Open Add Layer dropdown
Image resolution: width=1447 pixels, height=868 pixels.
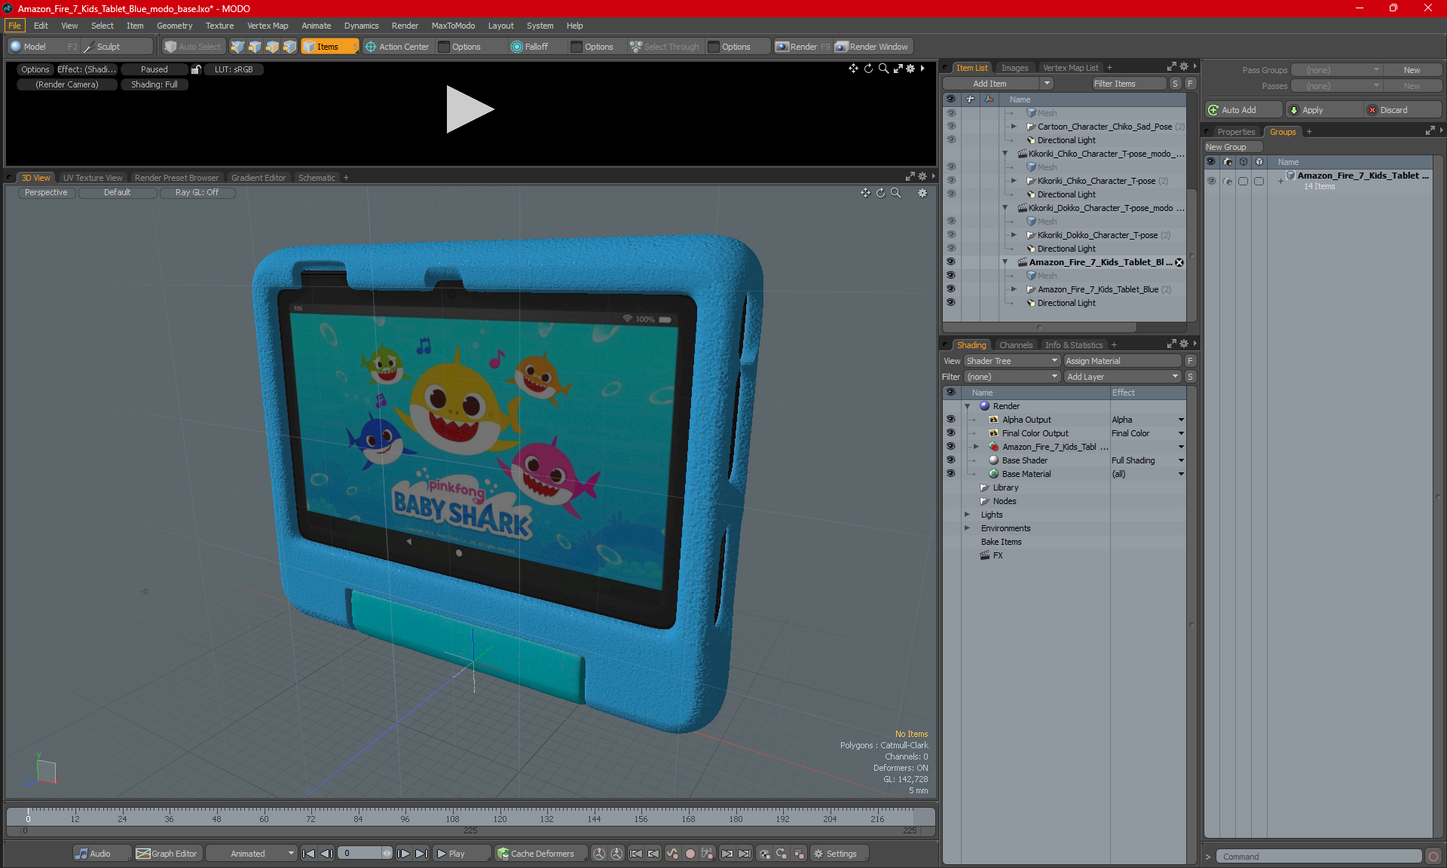pos(1122,377)
